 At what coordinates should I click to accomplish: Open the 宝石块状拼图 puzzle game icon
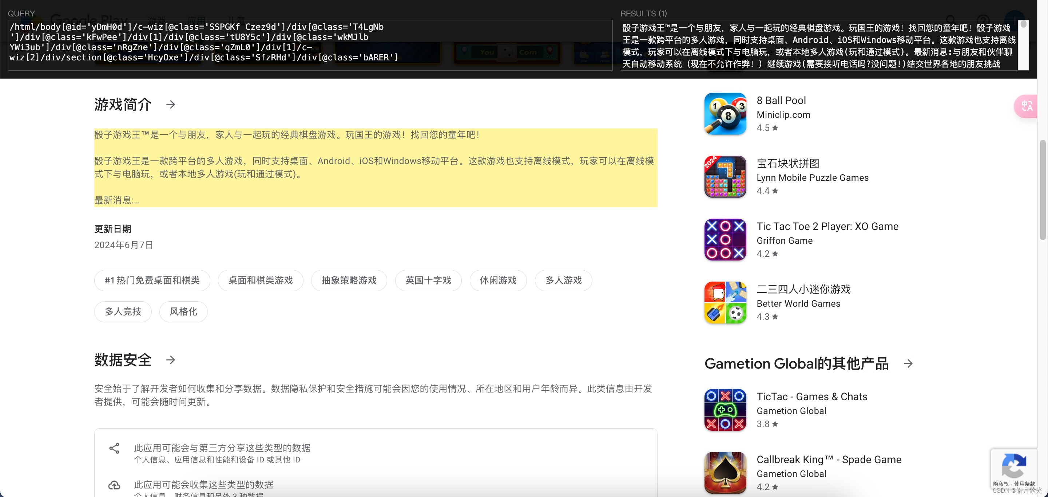(725, 177)
